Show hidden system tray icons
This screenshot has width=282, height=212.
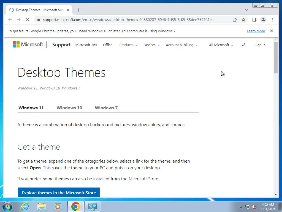click(241, 207)
